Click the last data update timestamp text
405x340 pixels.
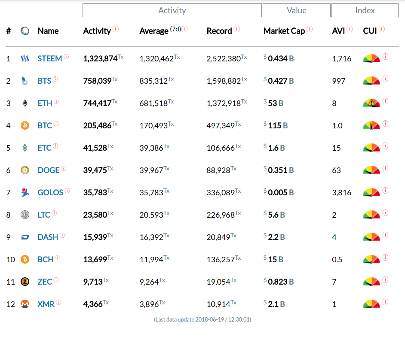pos(202,320)
